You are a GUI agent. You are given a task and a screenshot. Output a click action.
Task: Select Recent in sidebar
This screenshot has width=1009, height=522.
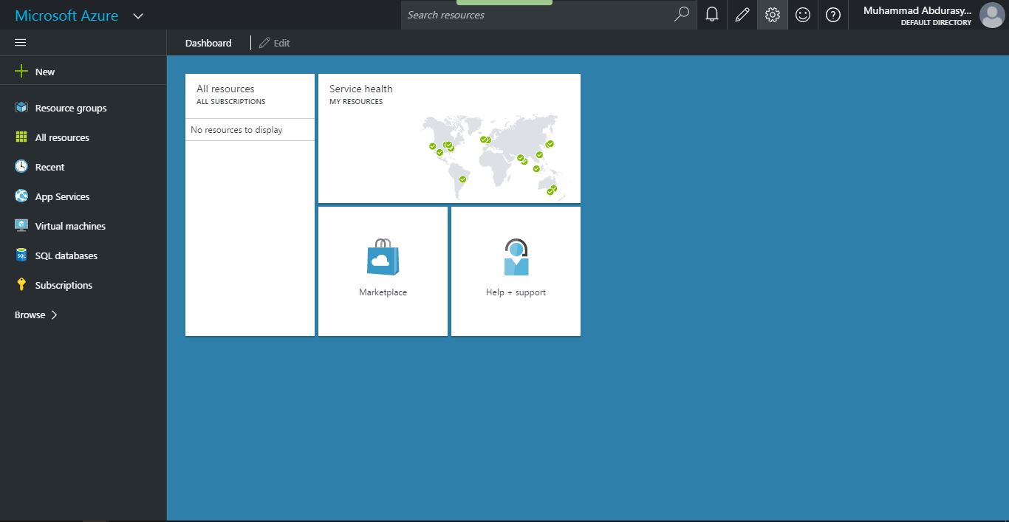(49, 167)
